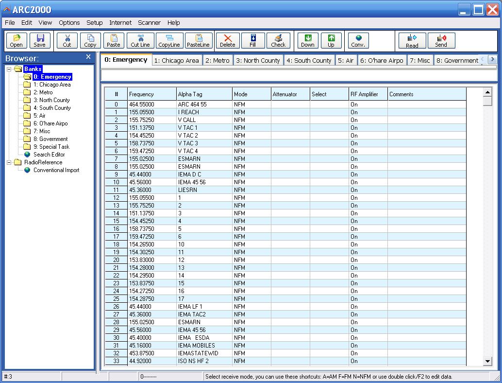Click the Fill toolbar icon
The height and width of the screenshot is (383, 502).
pos(253,40)
